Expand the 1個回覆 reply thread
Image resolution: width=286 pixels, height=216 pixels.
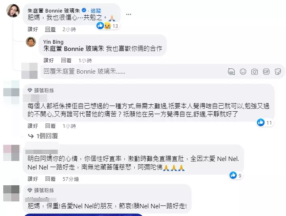tap(43, 136)
